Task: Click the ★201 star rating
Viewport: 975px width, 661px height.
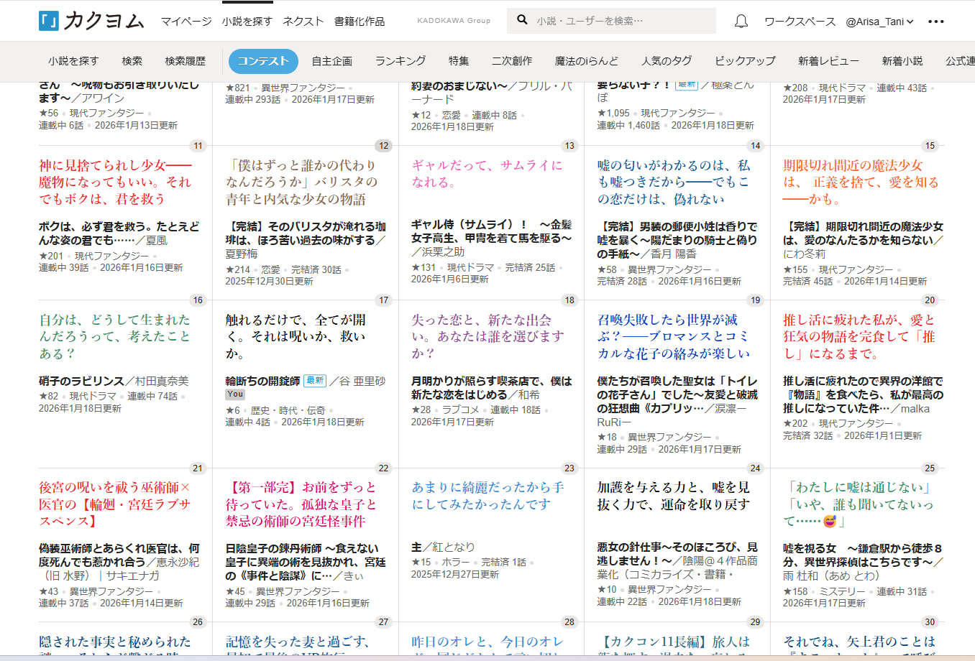Action: 51,256
